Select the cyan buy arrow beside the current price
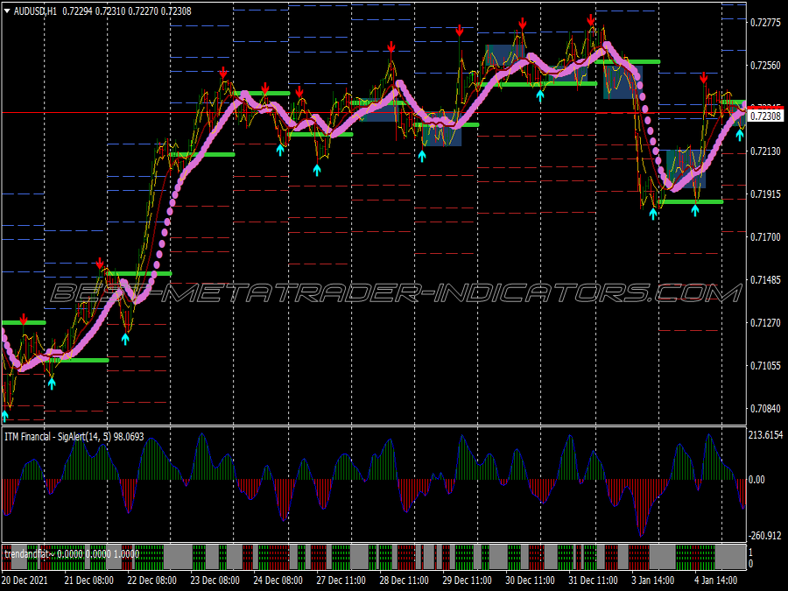 pyautogui.click(x=740, y=135)
